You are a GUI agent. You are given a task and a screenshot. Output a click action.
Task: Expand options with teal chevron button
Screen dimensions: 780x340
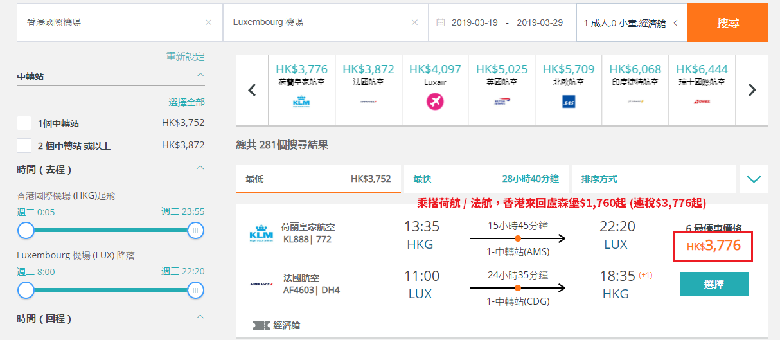(x=754, y=179)
